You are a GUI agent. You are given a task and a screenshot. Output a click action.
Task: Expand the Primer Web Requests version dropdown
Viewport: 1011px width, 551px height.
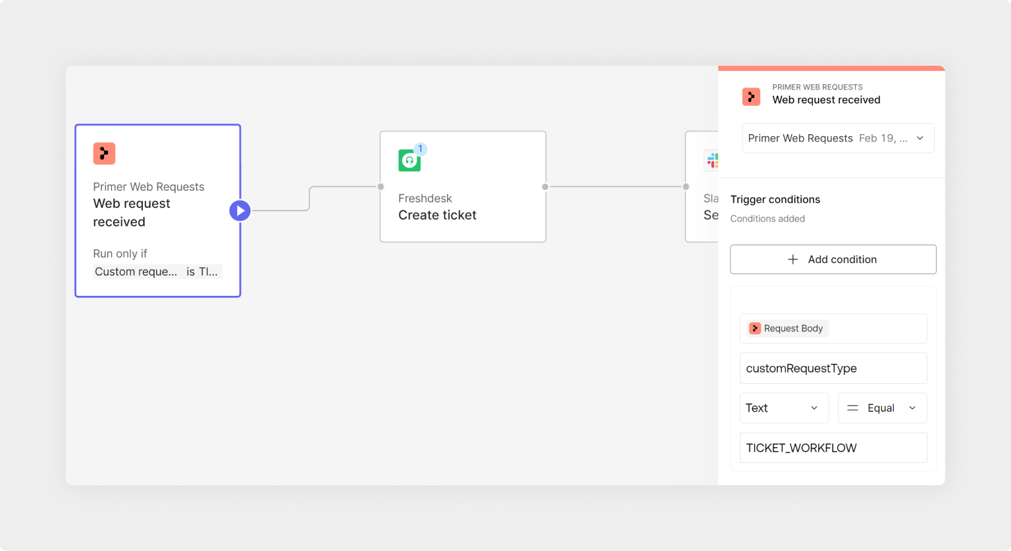[x=838, y=138]
